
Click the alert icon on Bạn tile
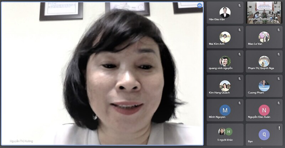pyautogui.click(x=279, y=128)
